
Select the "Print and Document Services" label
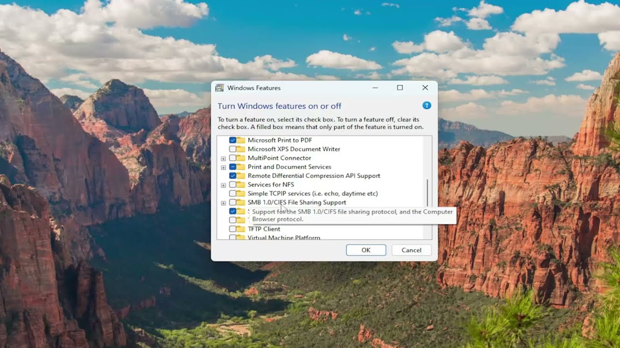tap(290, 167)
